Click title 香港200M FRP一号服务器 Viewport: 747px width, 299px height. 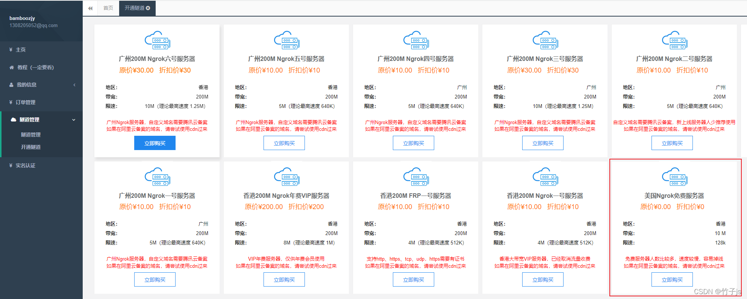click(415, 196)
